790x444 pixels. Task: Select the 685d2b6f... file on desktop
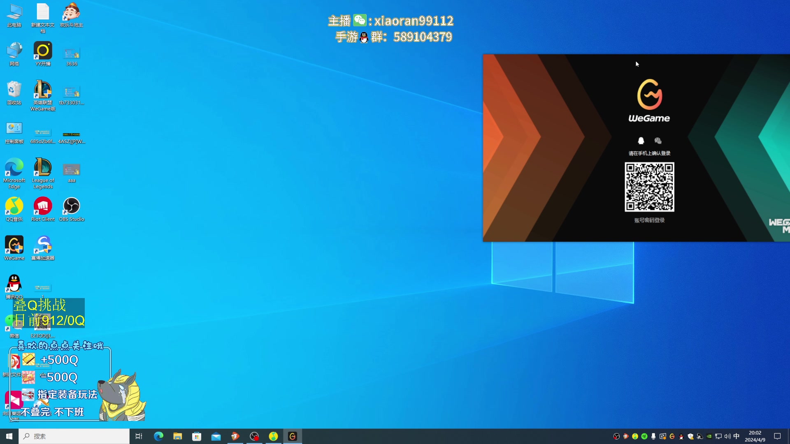tap(43, 136)
